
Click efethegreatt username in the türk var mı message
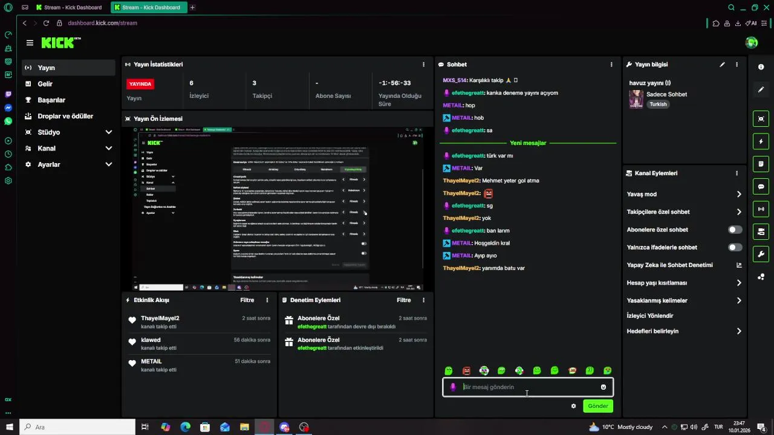coord(468,156)
